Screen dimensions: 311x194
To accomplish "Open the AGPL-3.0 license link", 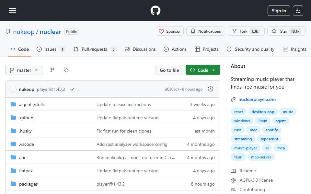I will pyautogui.click(x=252, y=180).
